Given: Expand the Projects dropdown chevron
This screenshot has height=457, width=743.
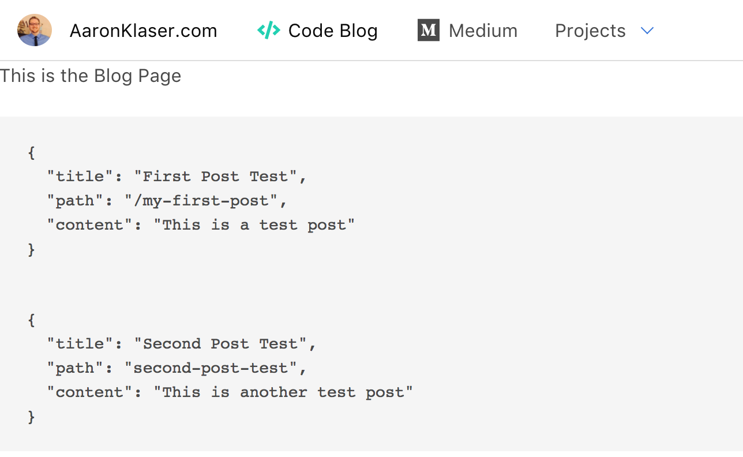Looking at the screenshot, I should (x=647, y=31).
